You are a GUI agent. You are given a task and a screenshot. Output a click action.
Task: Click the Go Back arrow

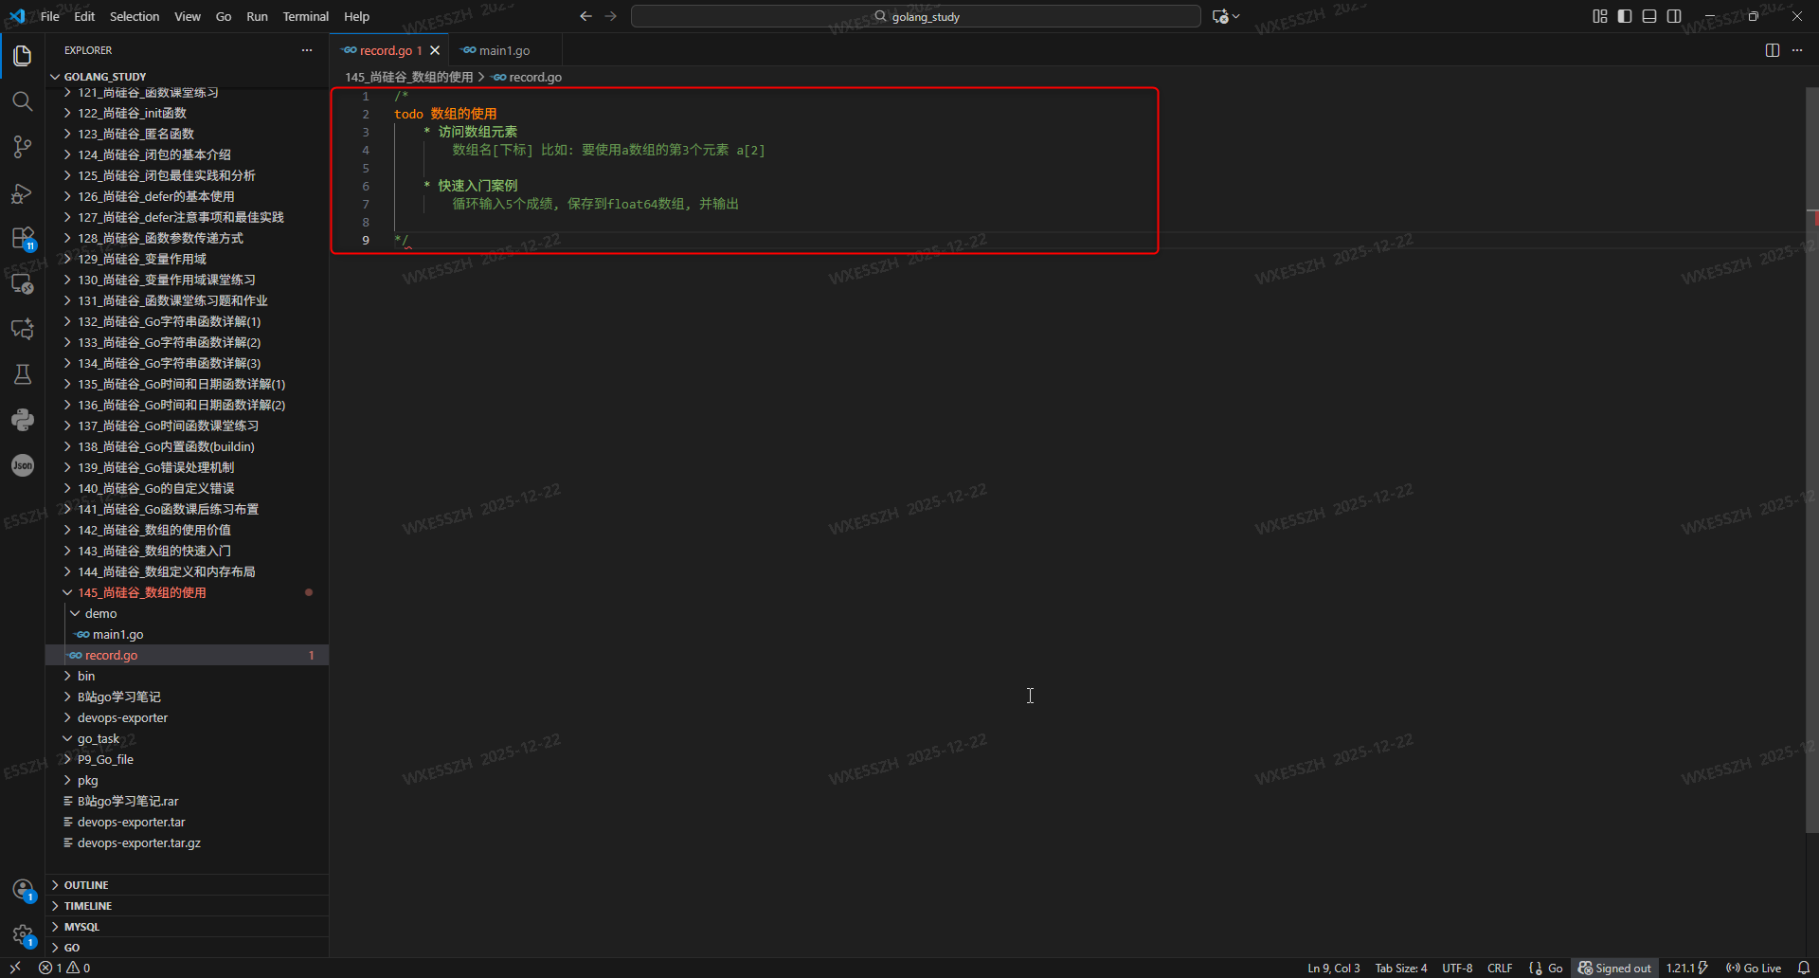[585, 16]
